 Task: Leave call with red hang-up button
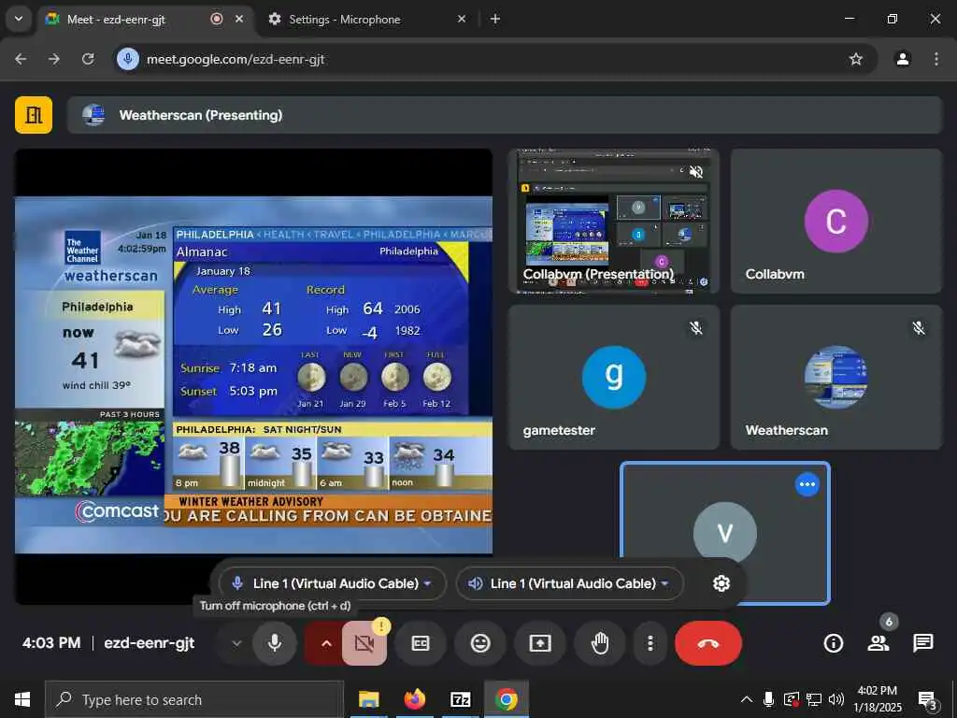point(708,643)
